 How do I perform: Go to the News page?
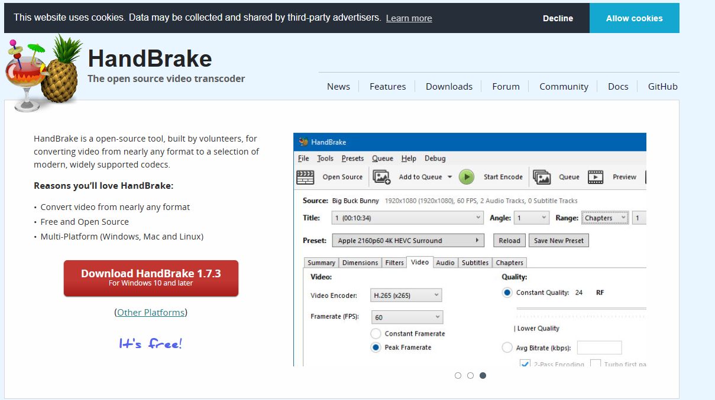pos(338,86)
